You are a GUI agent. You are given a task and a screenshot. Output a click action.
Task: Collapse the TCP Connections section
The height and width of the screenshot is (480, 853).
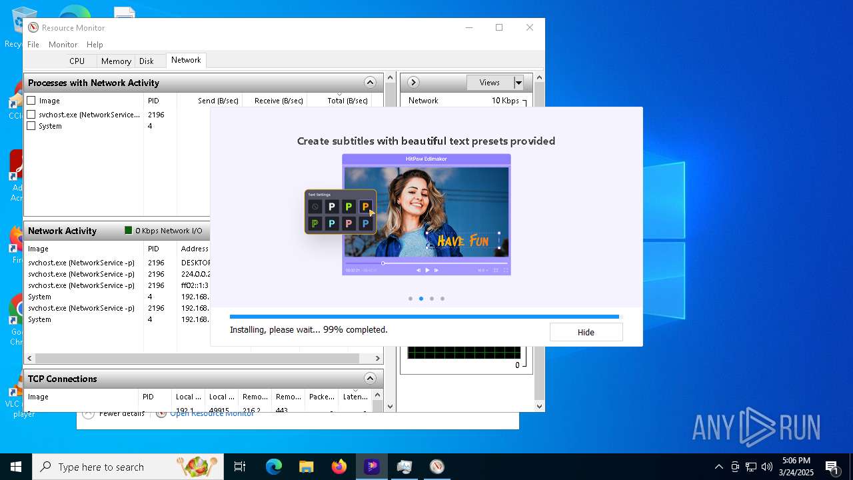pyautogui.click(x=370, y=379)
